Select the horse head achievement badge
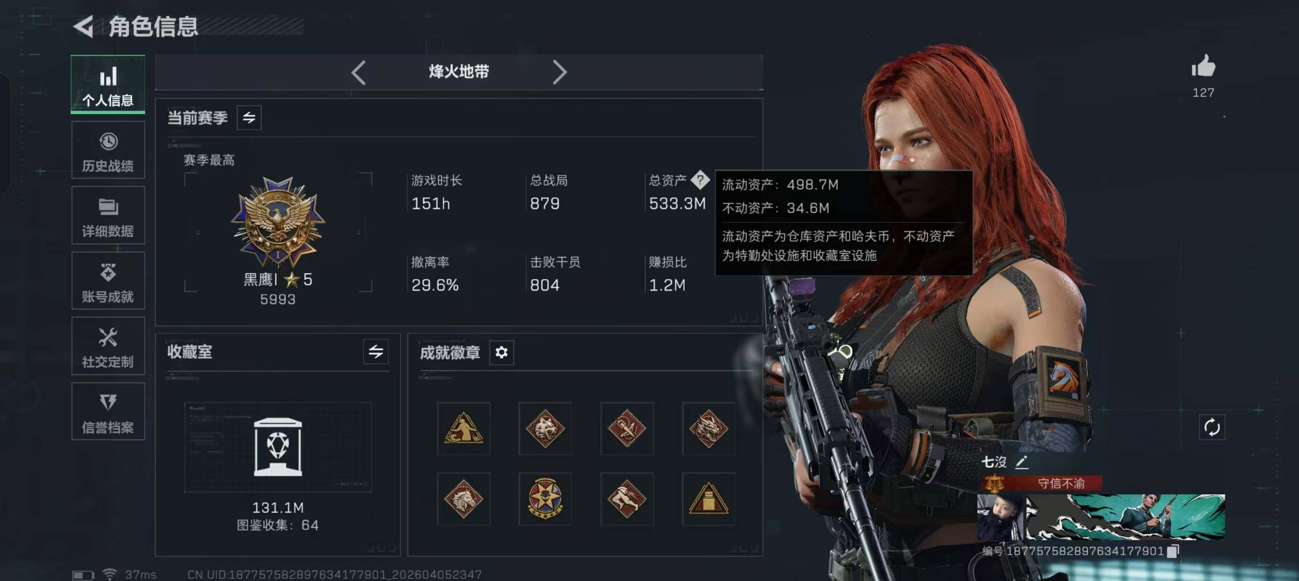This screenshot has height=581, width=1299. click(463, 499)
